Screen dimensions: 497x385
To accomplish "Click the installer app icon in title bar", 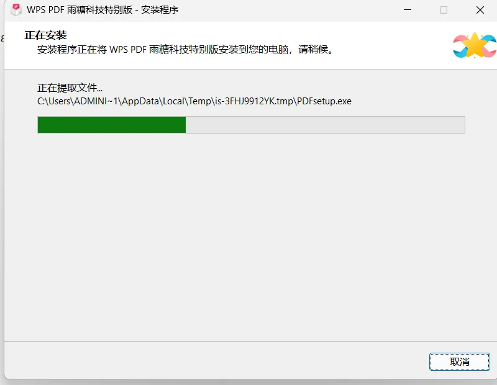I will coord(16,9).
